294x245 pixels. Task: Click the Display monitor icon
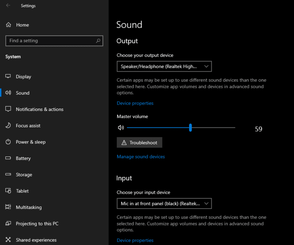[8, 77]
